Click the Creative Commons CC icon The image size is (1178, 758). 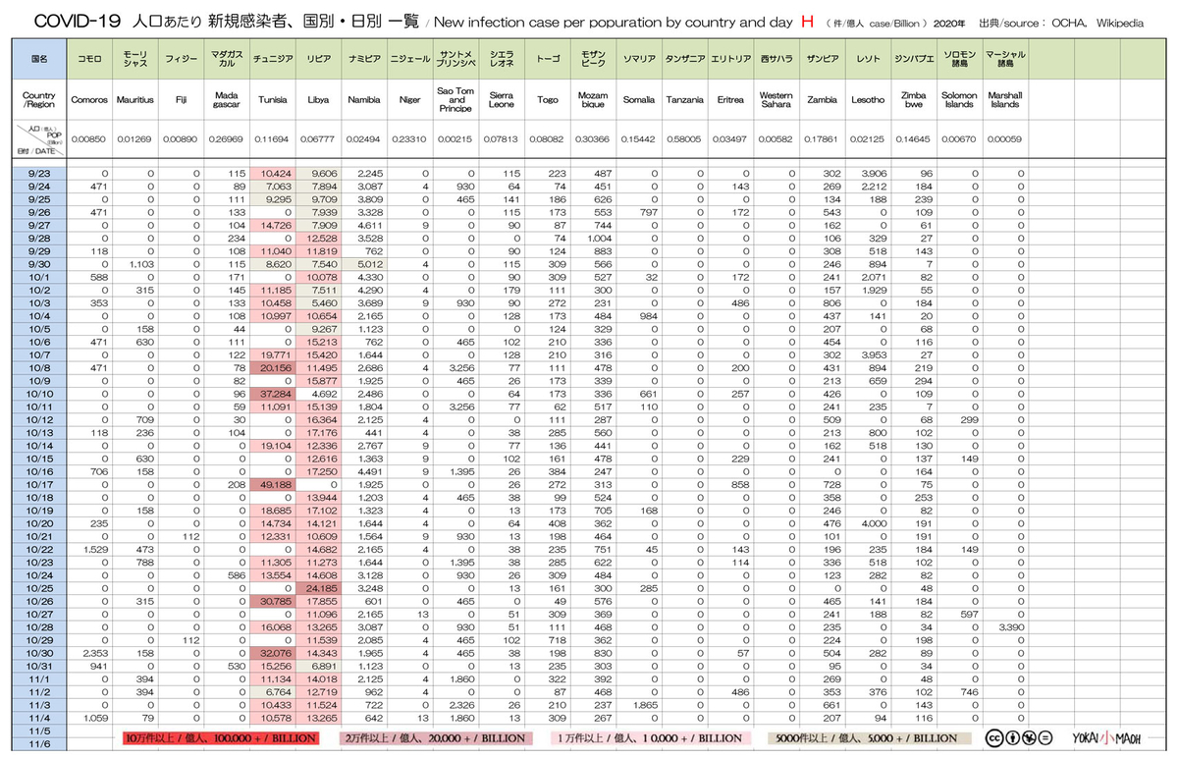pyautogui.click(x=994, y=737)
